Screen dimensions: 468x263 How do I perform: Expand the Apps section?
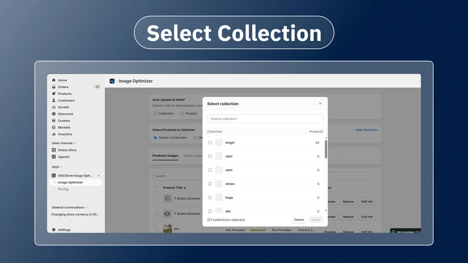[57, 167]
